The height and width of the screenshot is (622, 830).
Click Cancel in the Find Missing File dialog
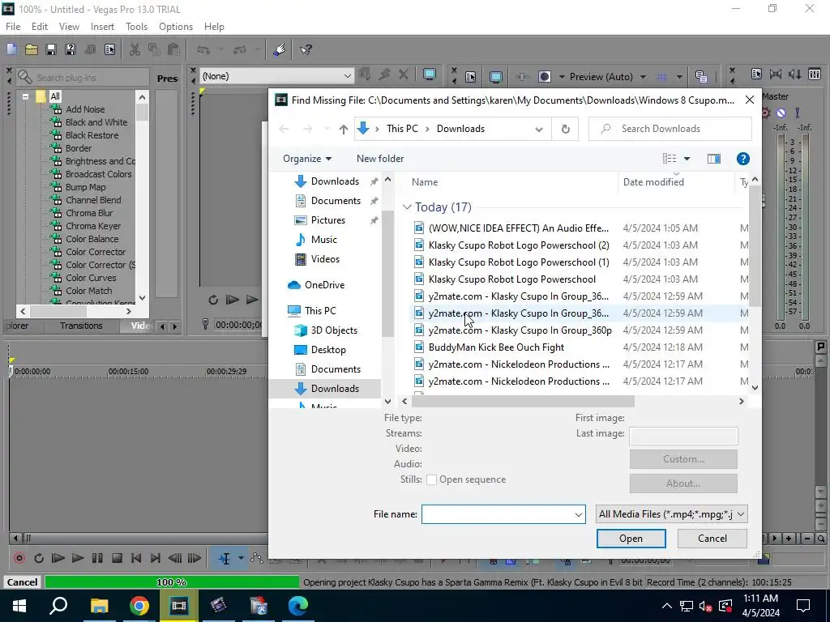[712, 539]
